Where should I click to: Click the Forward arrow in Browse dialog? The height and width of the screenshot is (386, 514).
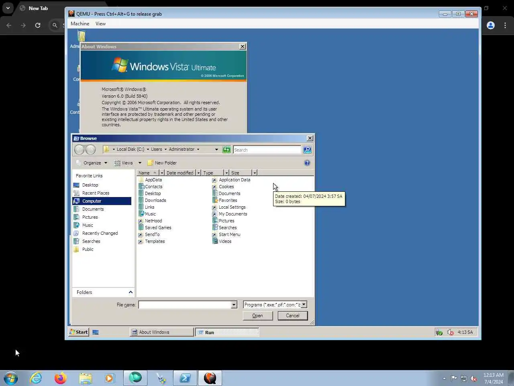coord(91,150)
